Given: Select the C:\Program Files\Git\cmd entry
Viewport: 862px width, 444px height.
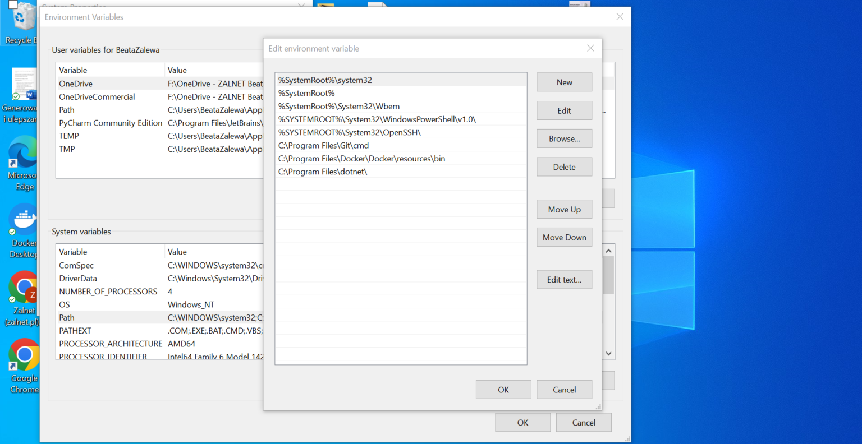Looking at the screenshot, I should pyautogui.click(x=324, y=146).
